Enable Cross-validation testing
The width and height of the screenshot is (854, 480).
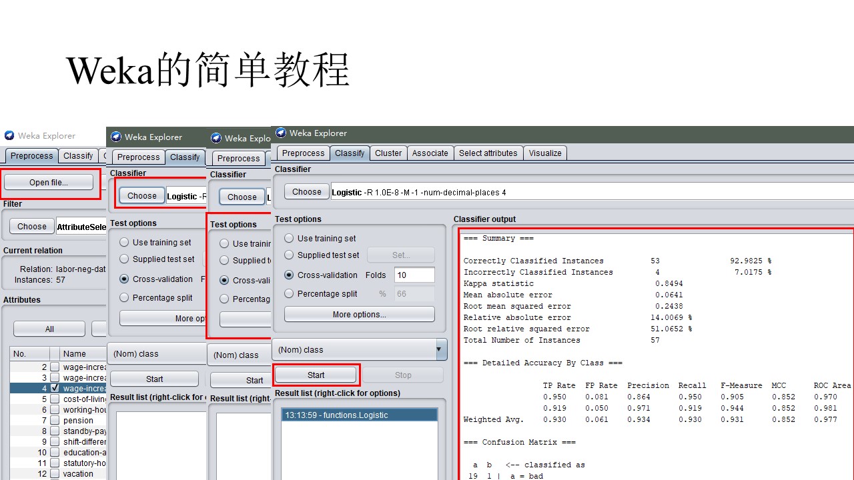(x=289, y=275)
